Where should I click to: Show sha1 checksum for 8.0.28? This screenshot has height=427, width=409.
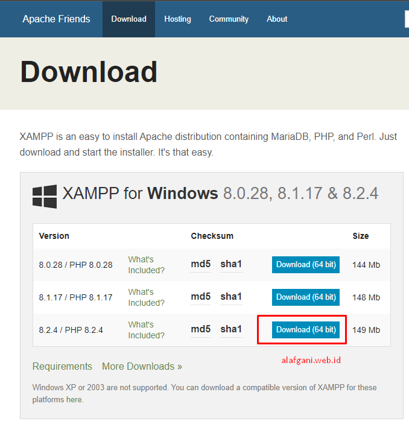[x=231, y=264]
